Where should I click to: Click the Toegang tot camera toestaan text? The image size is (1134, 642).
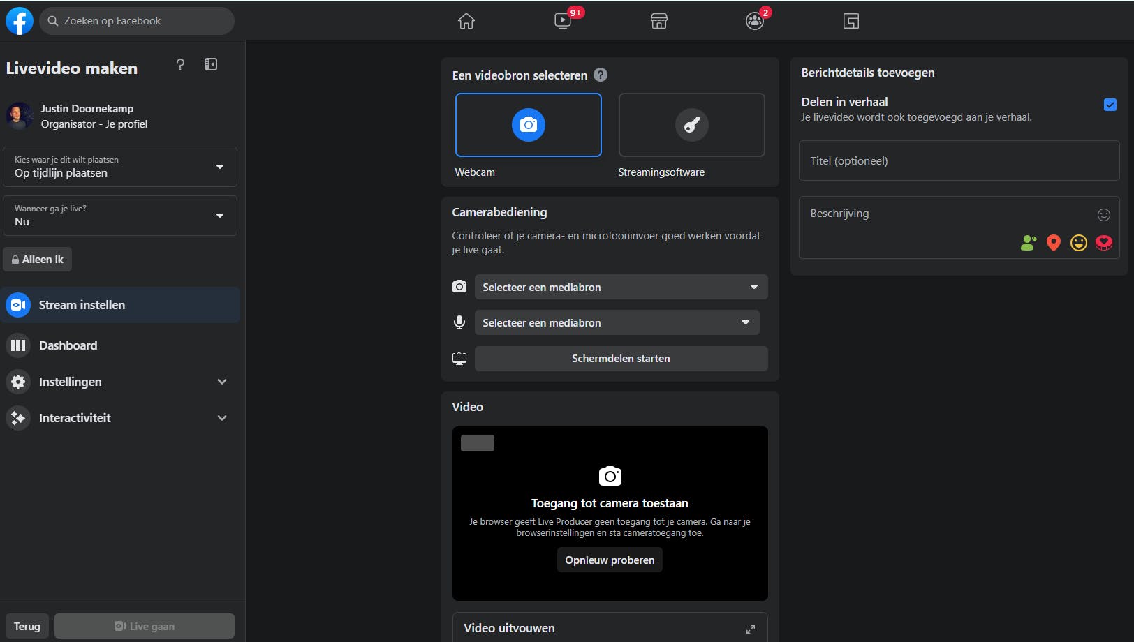click(610, 503)
